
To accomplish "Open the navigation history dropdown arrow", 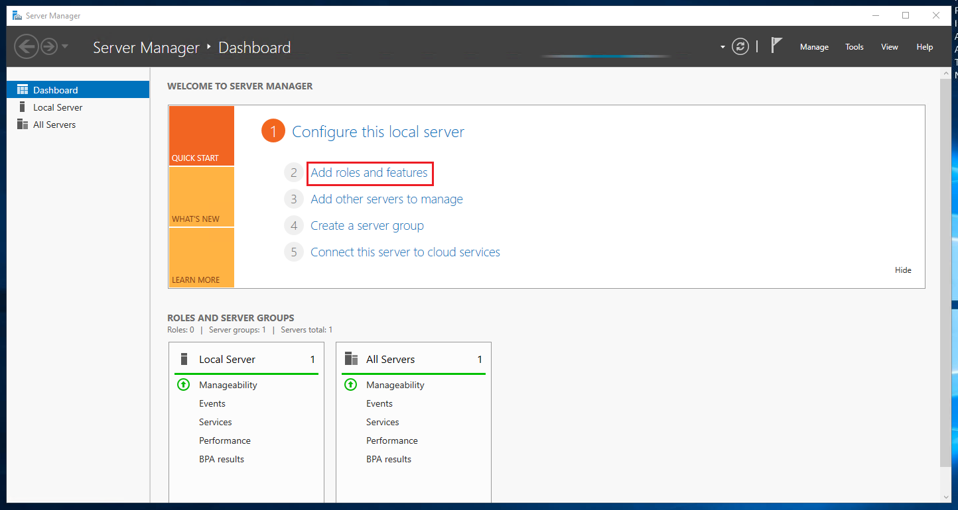I will click(x=64, y=46).
